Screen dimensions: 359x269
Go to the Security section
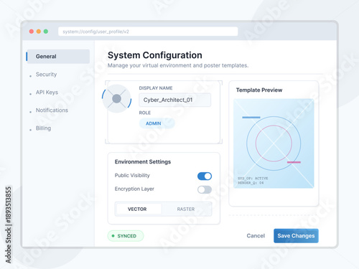(x=46, y=75)
